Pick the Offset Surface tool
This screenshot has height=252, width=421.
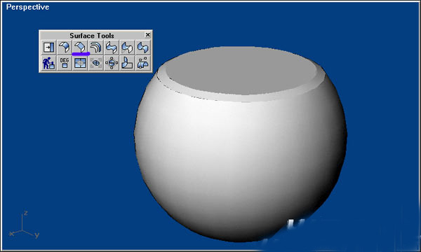tap(96, 48)
